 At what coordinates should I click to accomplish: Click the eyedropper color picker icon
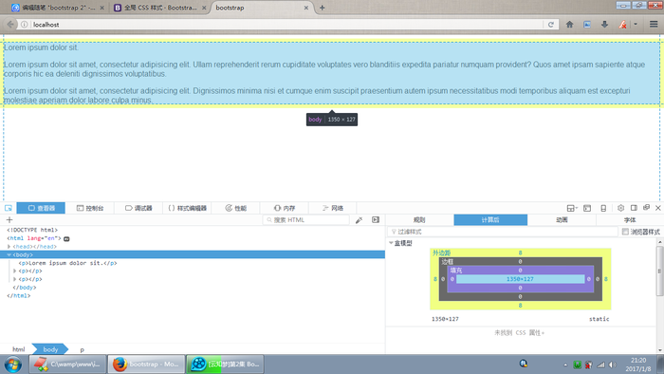click(359, 220)
